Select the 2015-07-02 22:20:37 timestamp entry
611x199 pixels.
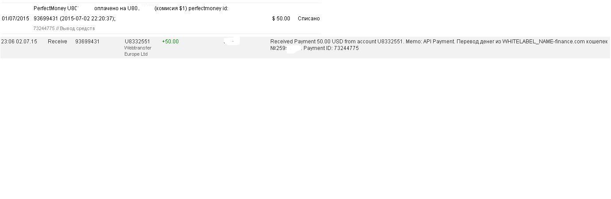[87, 19]
